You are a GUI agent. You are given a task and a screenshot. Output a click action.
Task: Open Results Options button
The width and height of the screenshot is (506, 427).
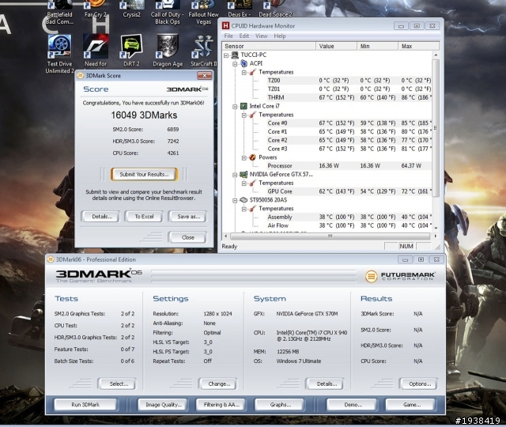[419, 384]
